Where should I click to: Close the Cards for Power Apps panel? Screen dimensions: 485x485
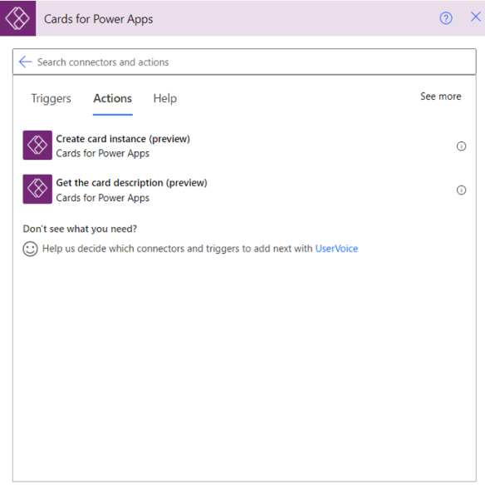475,17
